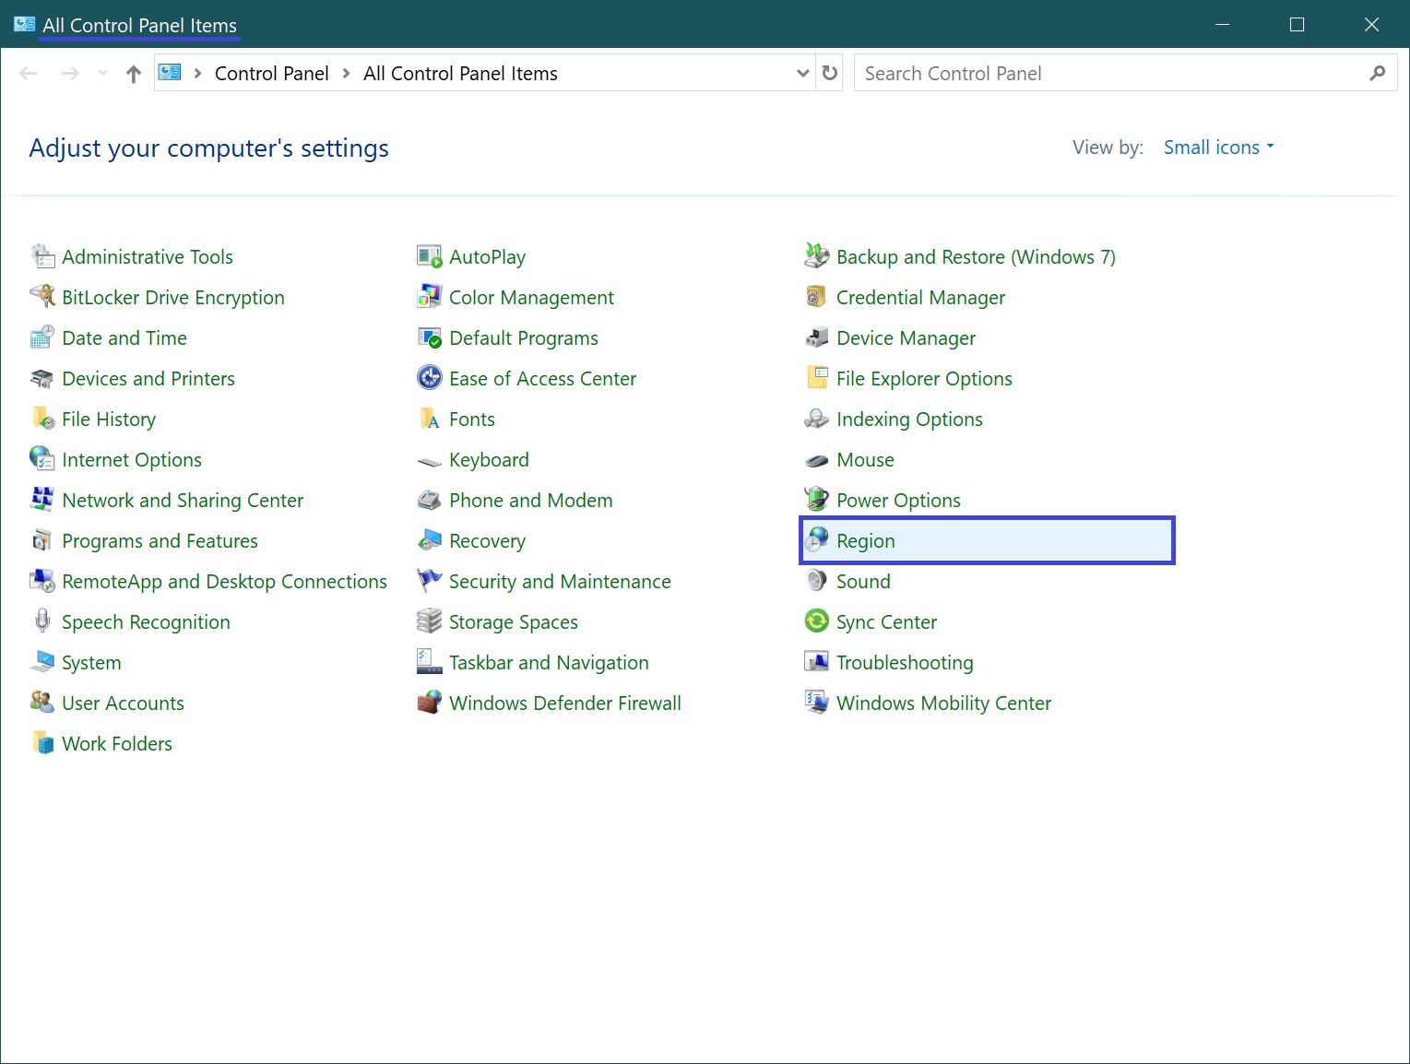Click the Devices and Printers icon

tap(42, 378)
